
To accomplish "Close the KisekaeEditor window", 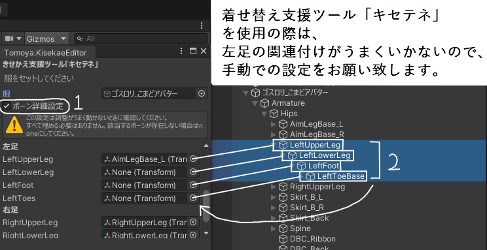I will tap(204, 52).
